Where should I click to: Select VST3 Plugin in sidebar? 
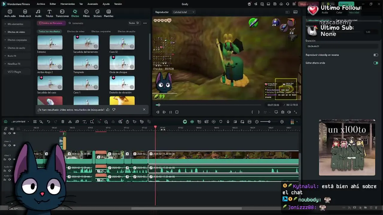[14, 72]
